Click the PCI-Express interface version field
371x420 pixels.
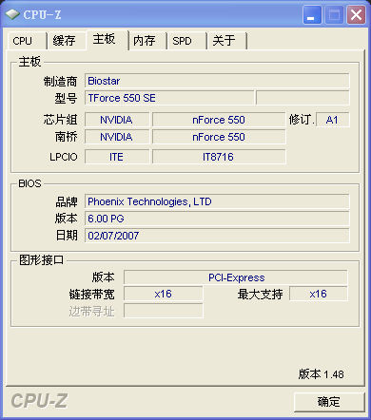[236, 277]
